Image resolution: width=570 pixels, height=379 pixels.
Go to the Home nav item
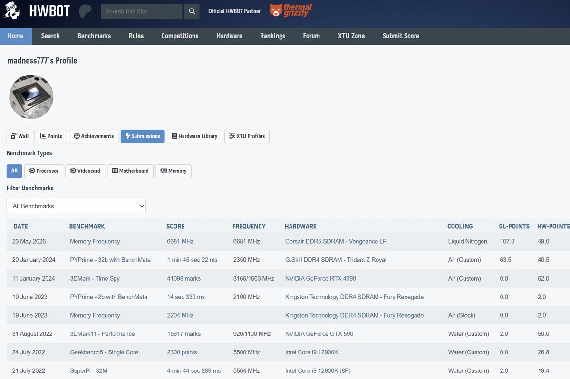(16, 36)
